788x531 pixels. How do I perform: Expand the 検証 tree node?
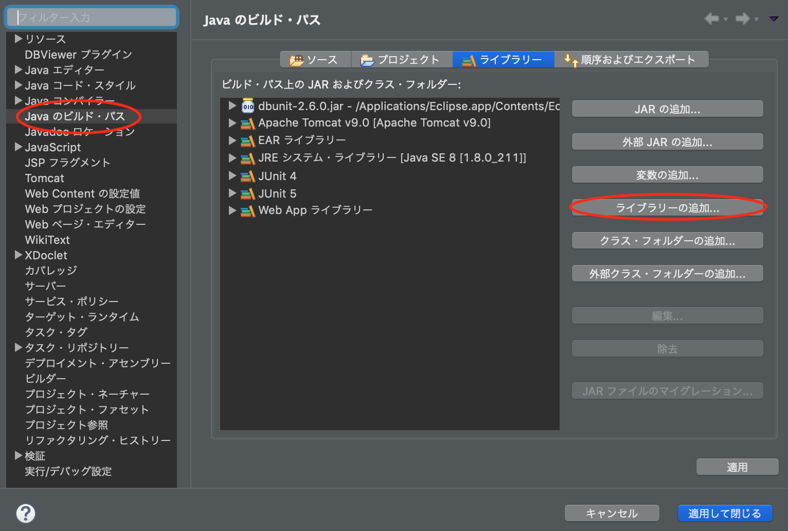tap(19, 455)
